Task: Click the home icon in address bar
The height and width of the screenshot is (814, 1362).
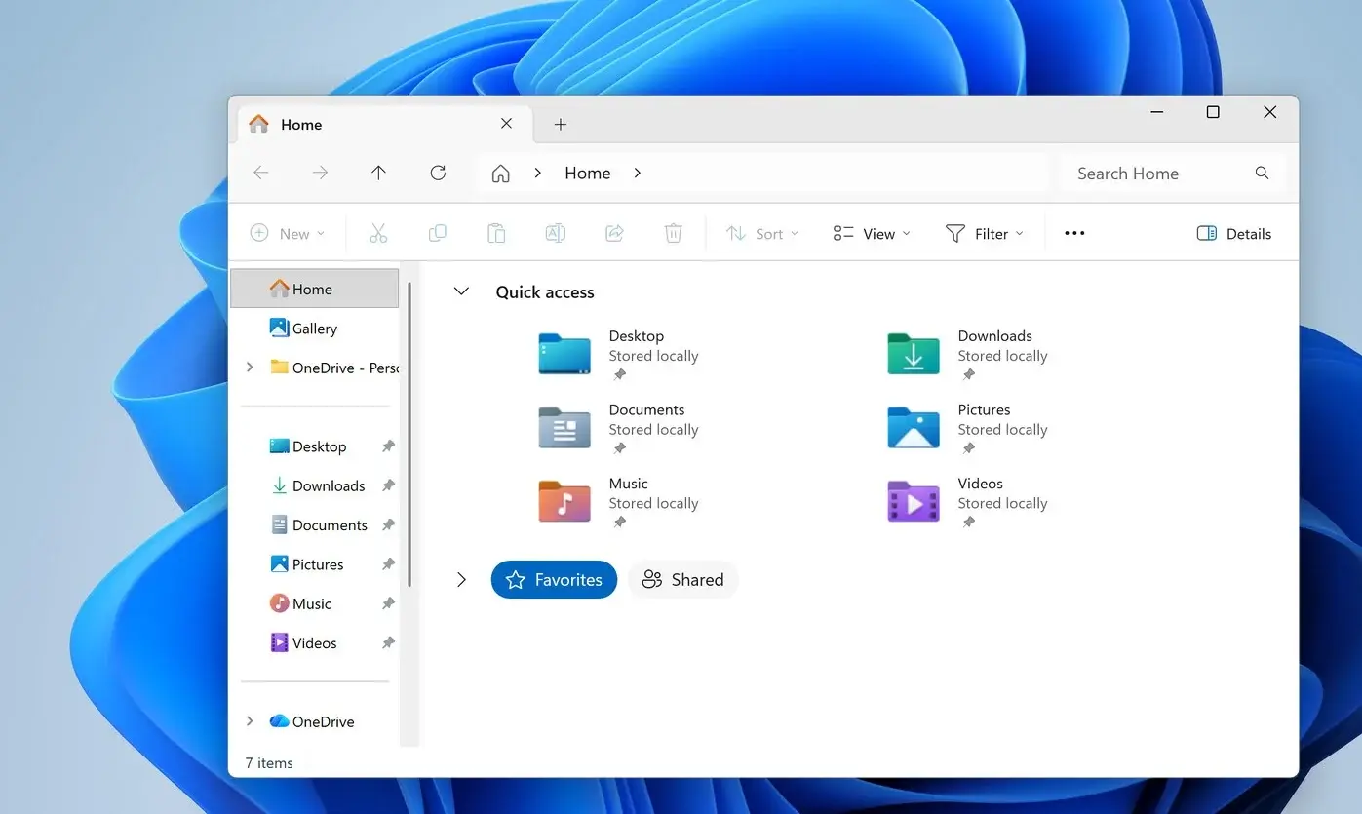Action: coord(500,174)
